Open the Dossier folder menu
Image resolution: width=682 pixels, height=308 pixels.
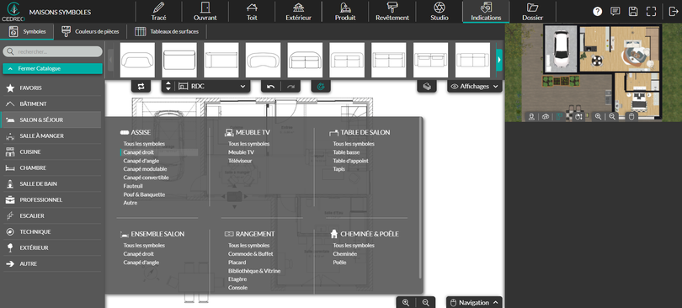(x=532, y=11)
